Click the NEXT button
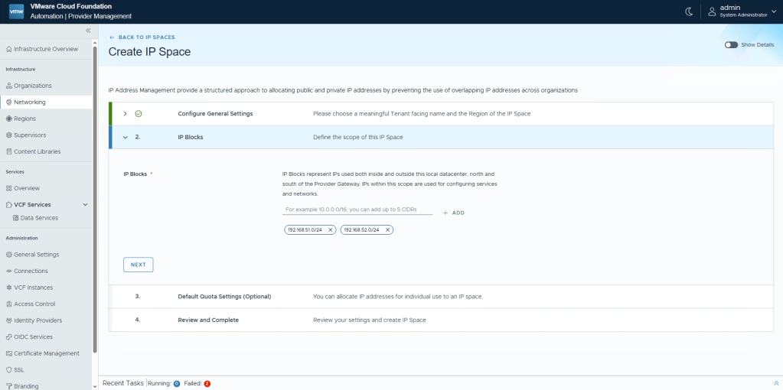 point(138,265)
